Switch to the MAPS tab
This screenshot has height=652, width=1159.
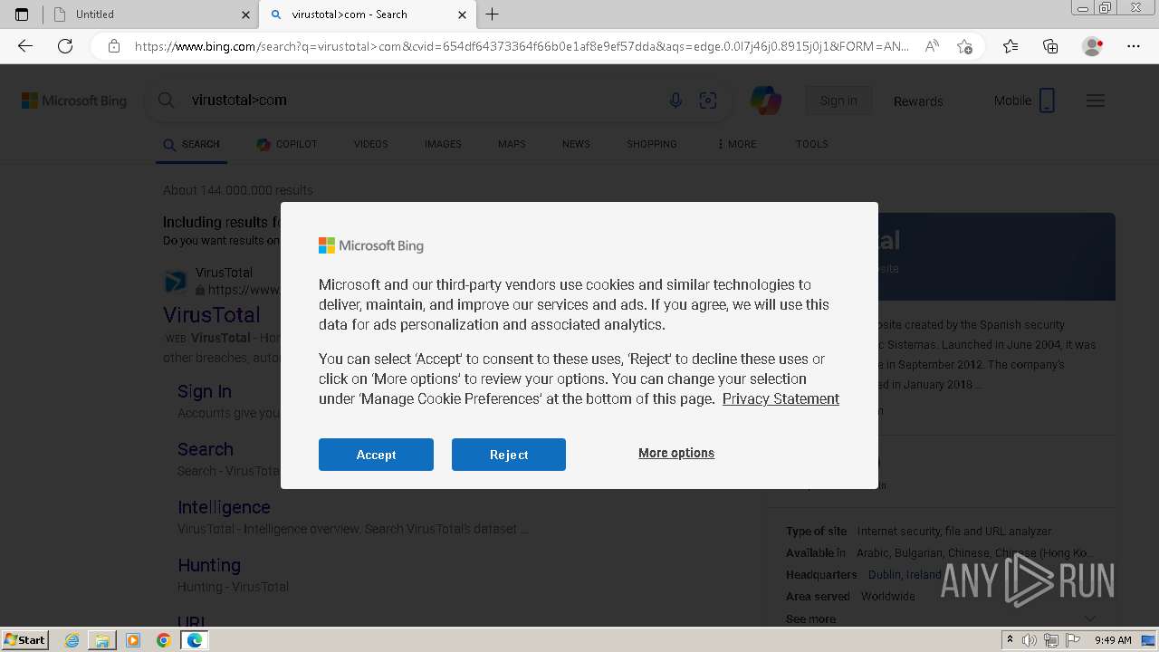click(512, 144)
